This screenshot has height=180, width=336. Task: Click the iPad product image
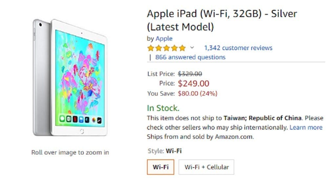pos(71,79)
